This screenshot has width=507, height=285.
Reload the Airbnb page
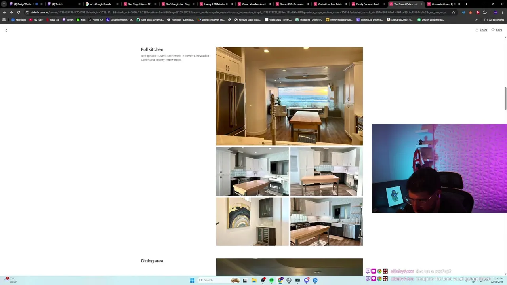click(18, 12)
